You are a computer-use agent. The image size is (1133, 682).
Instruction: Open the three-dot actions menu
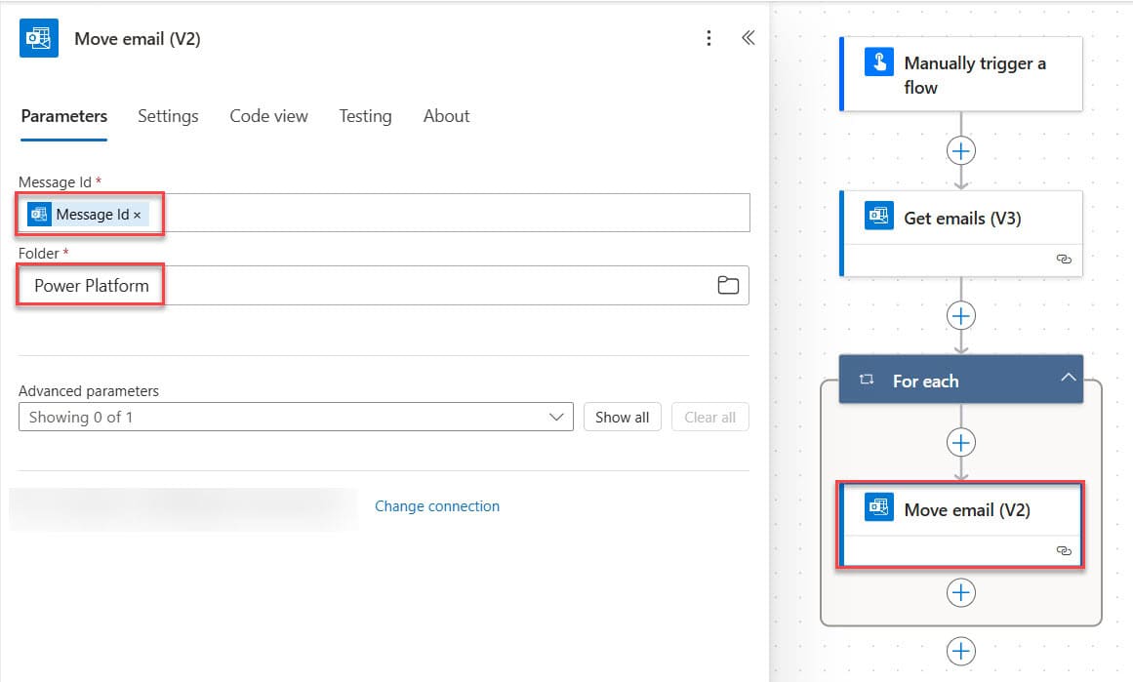click(709, 37)
